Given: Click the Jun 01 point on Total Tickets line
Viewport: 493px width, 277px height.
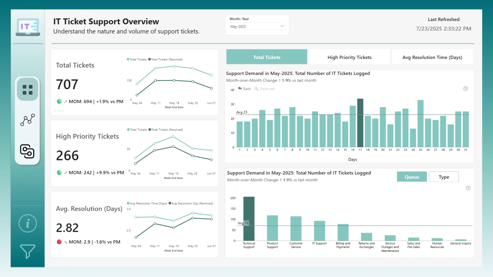Looking at the screenshot, I should coord(211,75).
